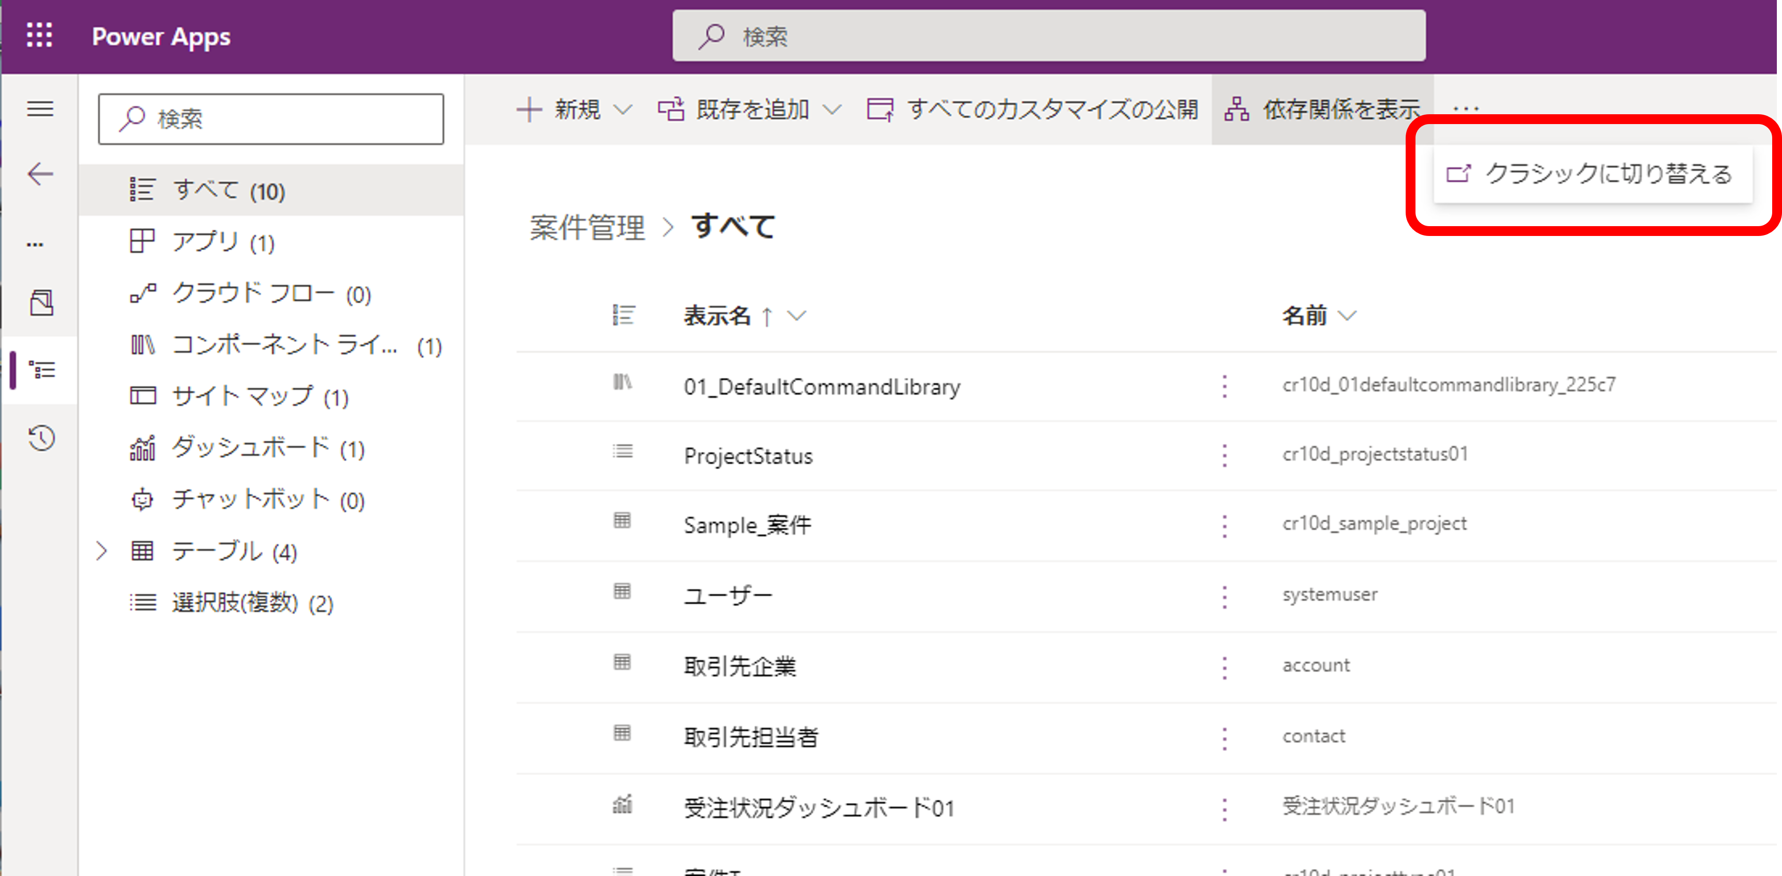Click 依存関係を表示 button
Viewport: 1782px width, 876px height.
point(1322,110)
